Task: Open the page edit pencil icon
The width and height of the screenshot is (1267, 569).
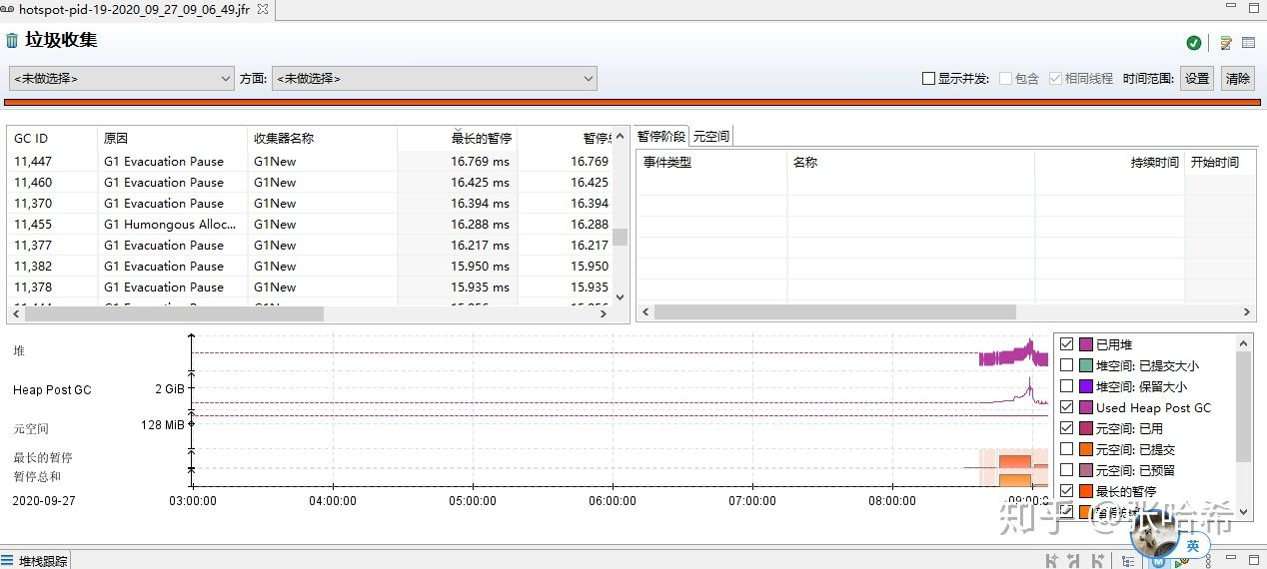Action: [x=1226, y=43]
